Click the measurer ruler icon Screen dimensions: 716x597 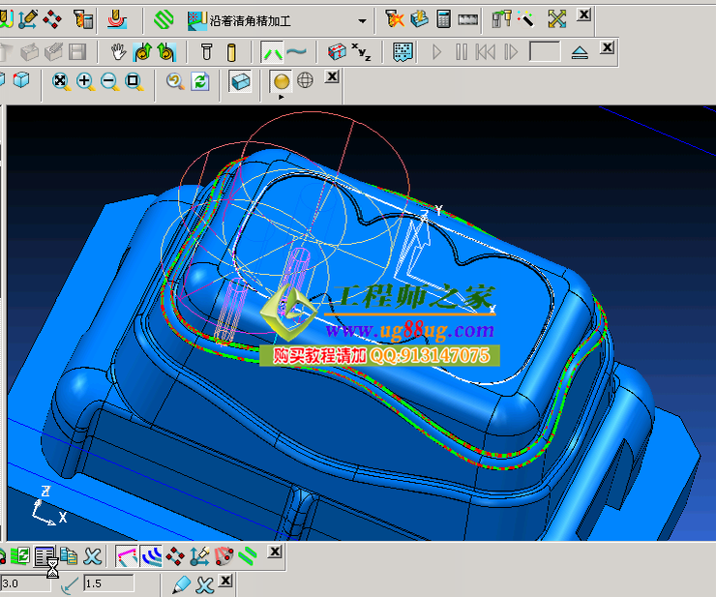(468, 18)
